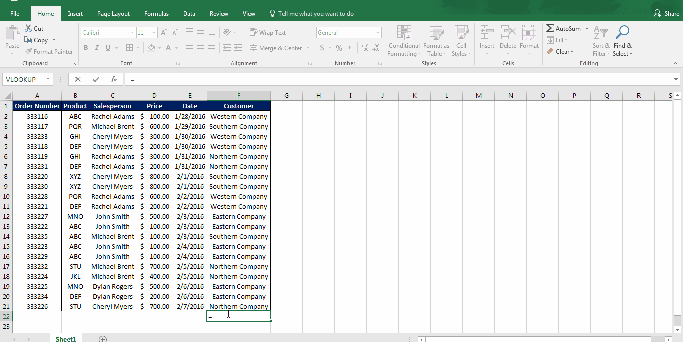Switch to the Insert tab

[x=75, y=14]
